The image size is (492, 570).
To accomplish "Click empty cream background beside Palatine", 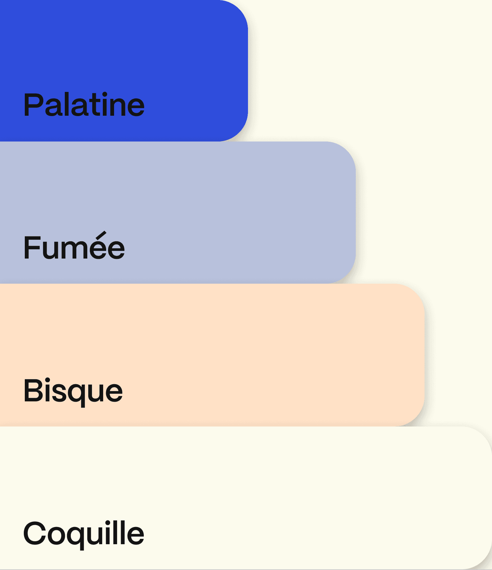I will [370, 71].
